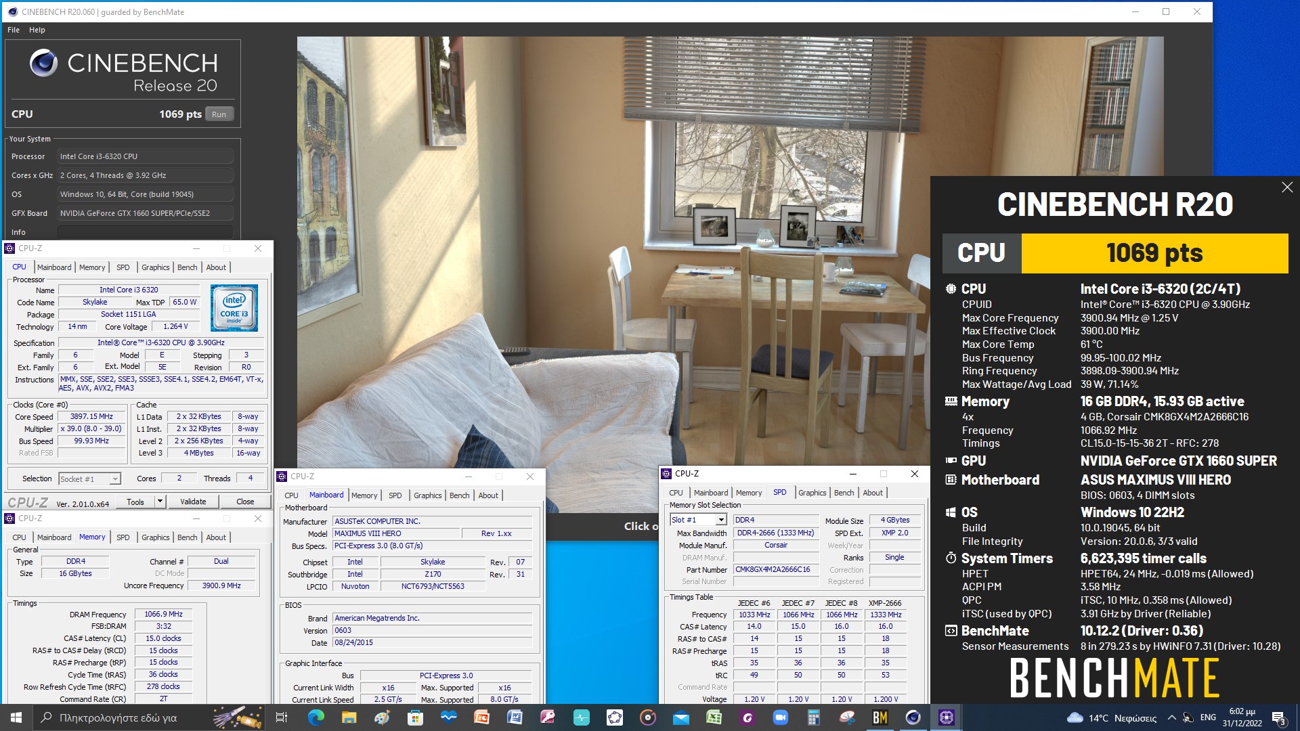This screenshot has height=731, width=1300.
Task: Click the Uncore Frequency 3900.9 MHz value
Action: pyautogui.click(x=221, y=586)
